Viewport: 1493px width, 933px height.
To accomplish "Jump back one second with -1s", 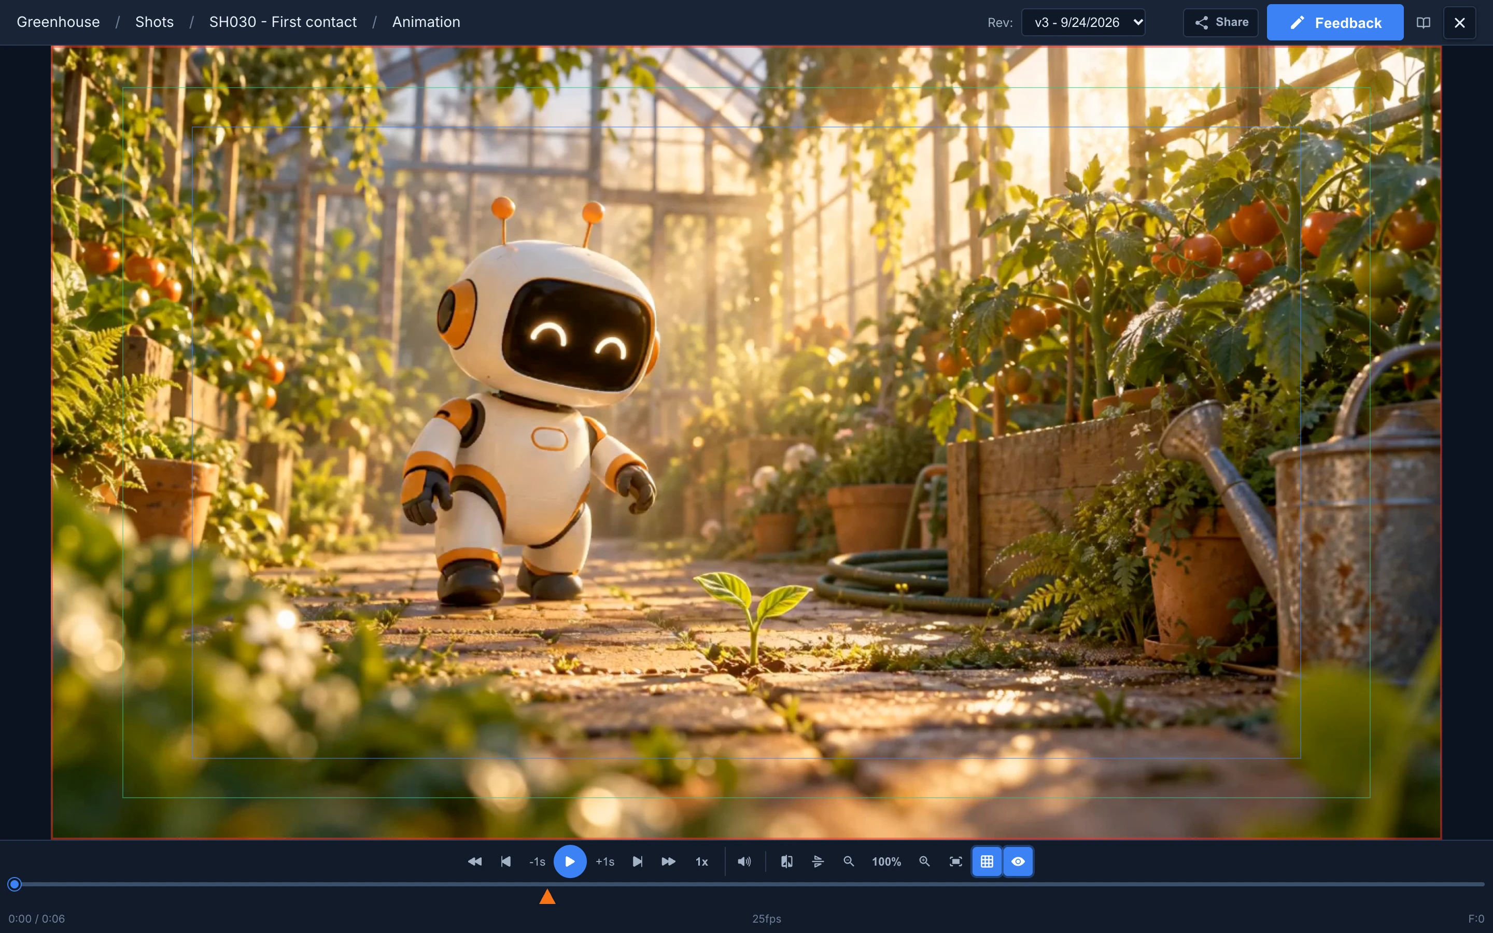I will tap(537, 861).
